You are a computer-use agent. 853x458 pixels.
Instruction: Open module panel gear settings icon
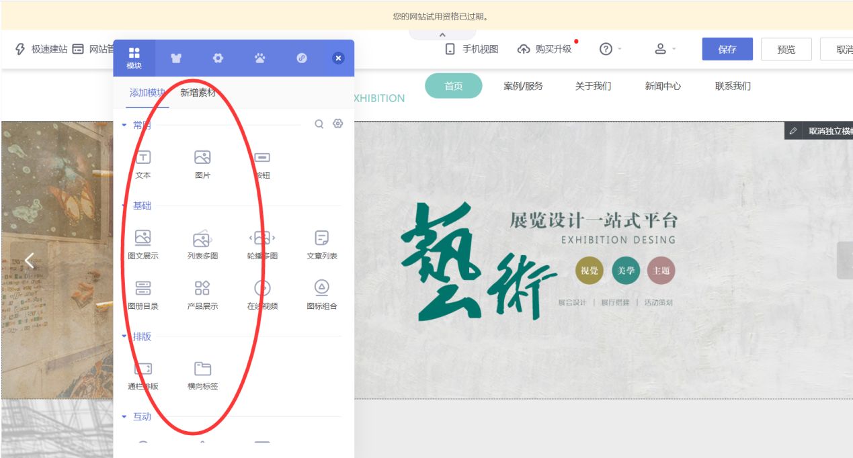(x=338, y=124)
